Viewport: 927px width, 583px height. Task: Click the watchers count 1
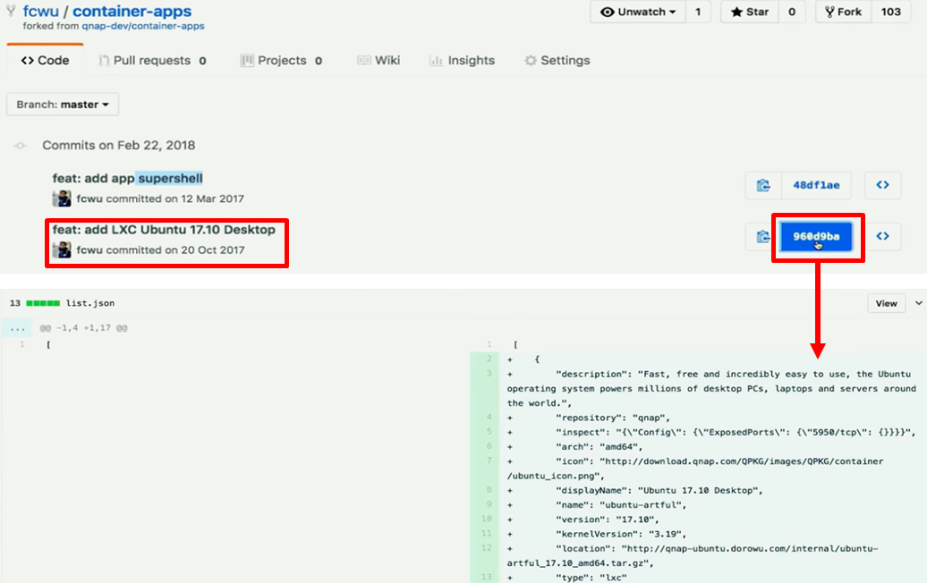698,12
